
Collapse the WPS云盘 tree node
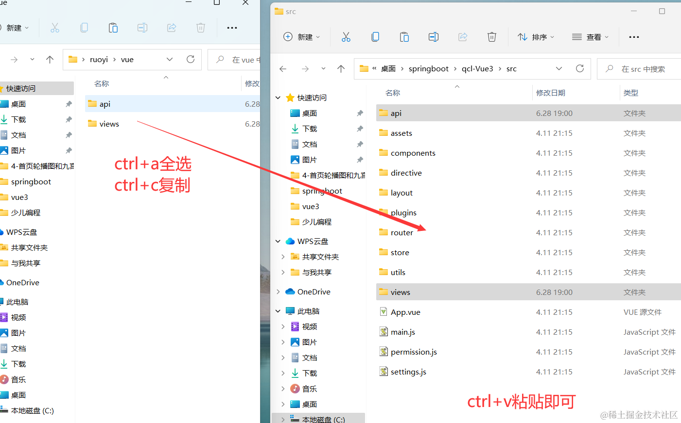[x=278, y=241]
